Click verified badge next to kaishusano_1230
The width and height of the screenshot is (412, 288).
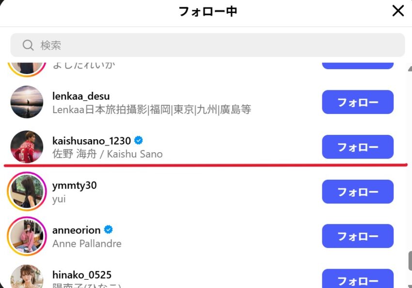pyautogui.click(x=139, y=141)
